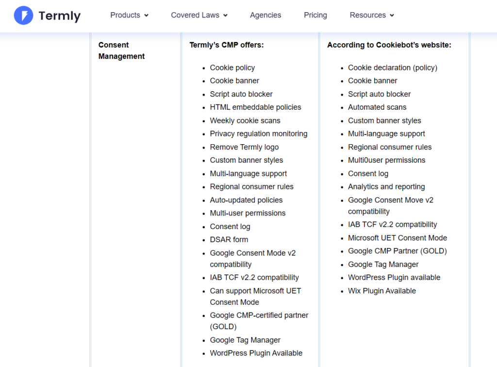
Task: Click the 'Multi-user permissions' item
Action: [248, 213]
